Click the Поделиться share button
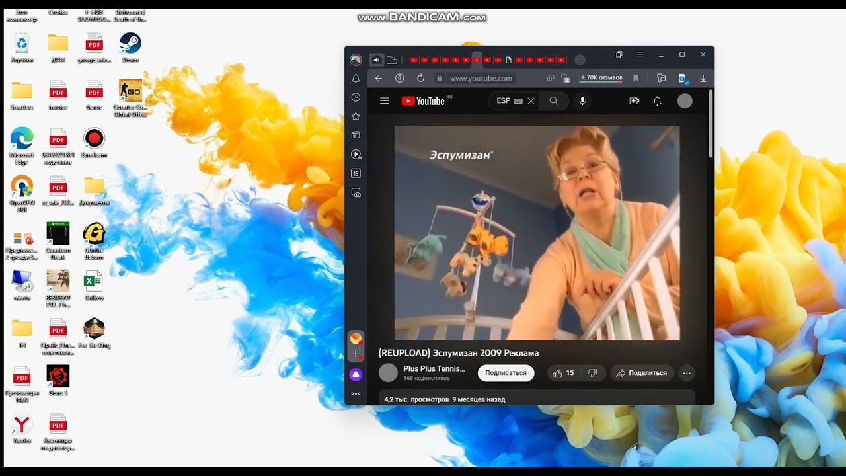Viewport: 846px width, 476px height. pos(641,373)
